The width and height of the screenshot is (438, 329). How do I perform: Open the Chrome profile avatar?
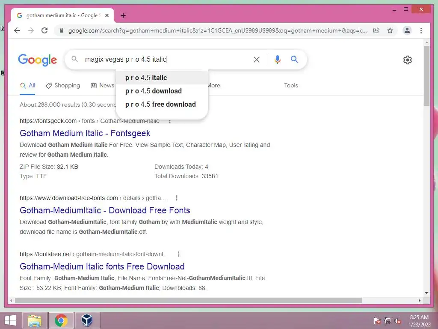tap(407, 30)
